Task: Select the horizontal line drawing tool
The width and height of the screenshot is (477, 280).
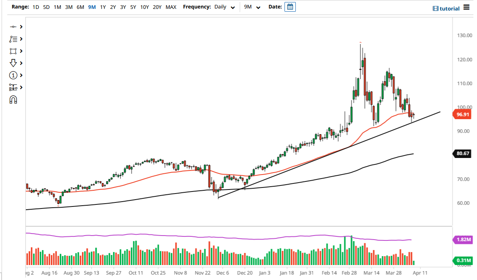Action: point(13,27)
